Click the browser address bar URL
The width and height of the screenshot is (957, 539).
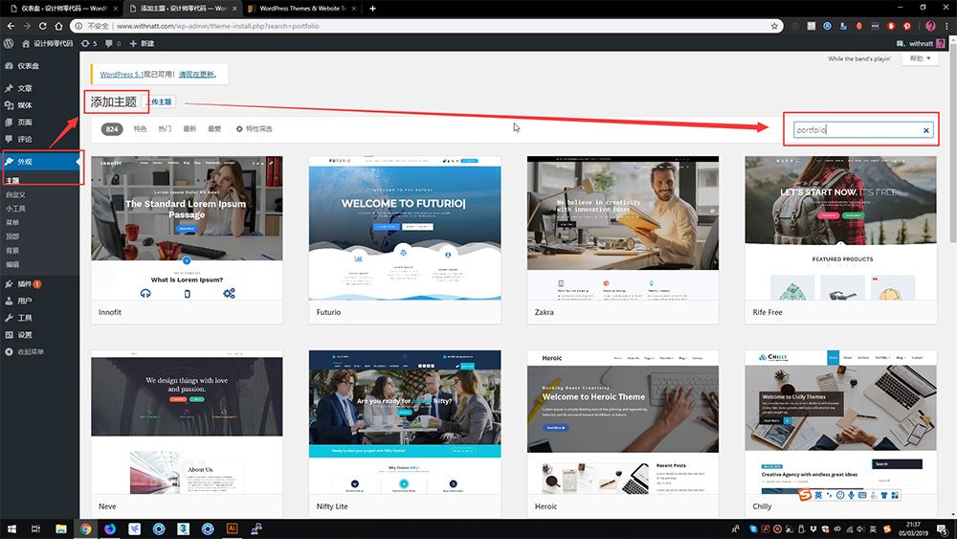click(217, 26)
